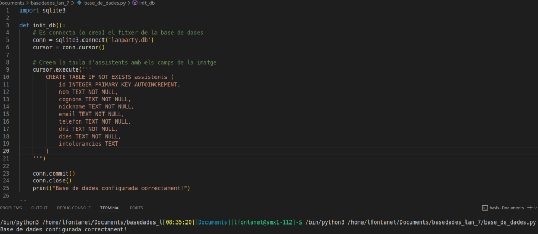This screenshot has width=538, height=234.
Task: Open basedades_lan_7 folder breadcrumb
Action: tap(50, 3)
